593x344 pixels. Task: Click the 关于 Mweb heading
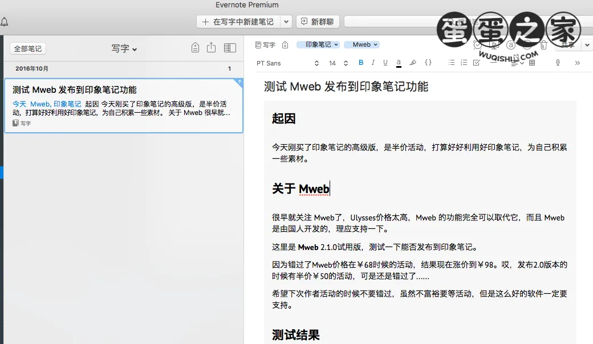(x=300, y=189)
